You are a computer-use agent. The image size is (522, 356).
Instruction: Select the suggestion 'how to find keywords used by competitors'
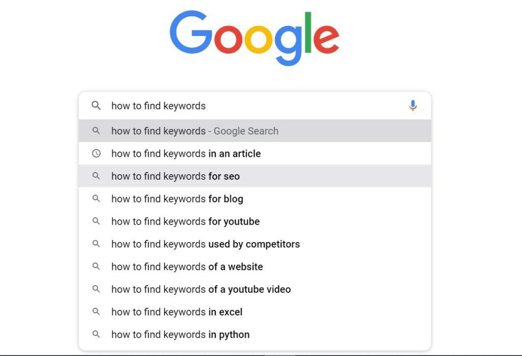point(205,244)
